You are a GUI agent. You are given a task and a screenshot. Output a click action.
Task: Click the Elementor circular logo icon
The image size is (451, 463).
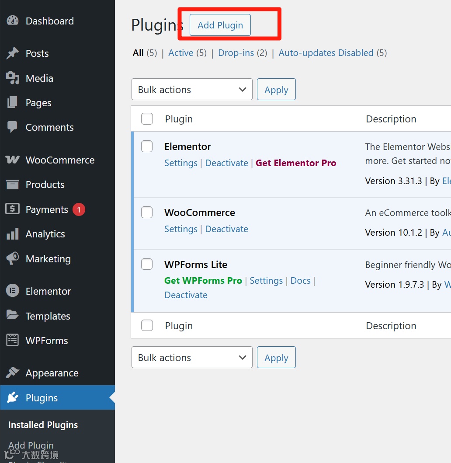[x=12, y=291]
